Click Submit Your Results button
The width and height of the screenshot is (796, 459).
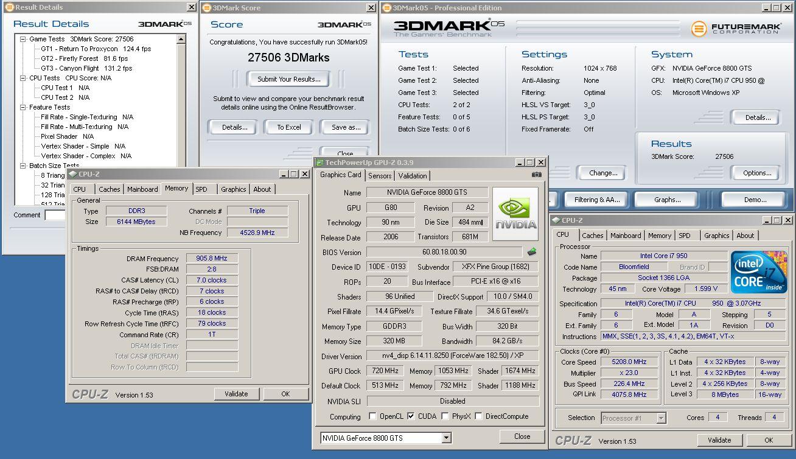coord(288,79)
